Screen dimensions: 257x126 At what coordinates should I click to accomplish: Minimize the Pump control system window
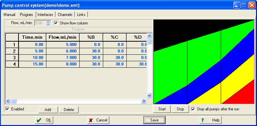click(236, 6)
